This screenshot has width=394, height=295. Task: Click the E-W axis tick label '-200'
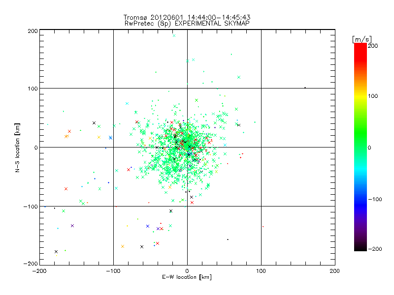(x=39, y=271)
